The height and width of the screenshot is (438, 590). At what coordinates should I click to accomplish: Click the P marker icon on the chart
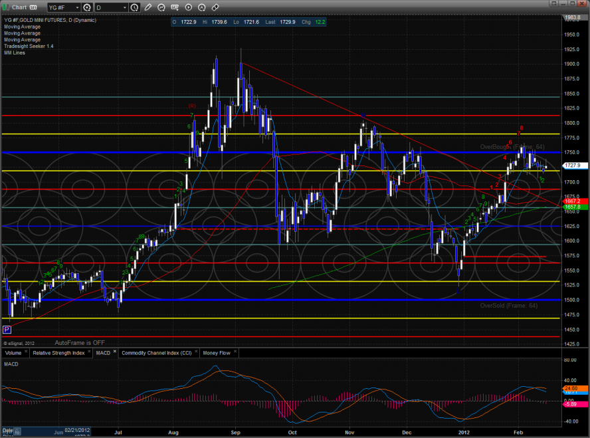[x=7, y=330]
